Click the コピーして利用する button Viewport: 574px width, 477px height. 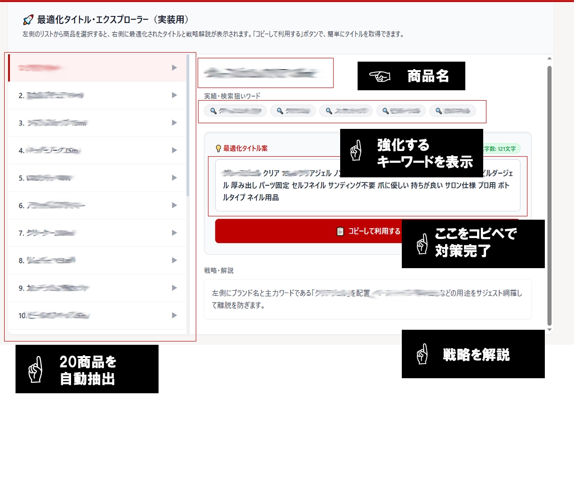pyautogui.click(x=367, y=231)
